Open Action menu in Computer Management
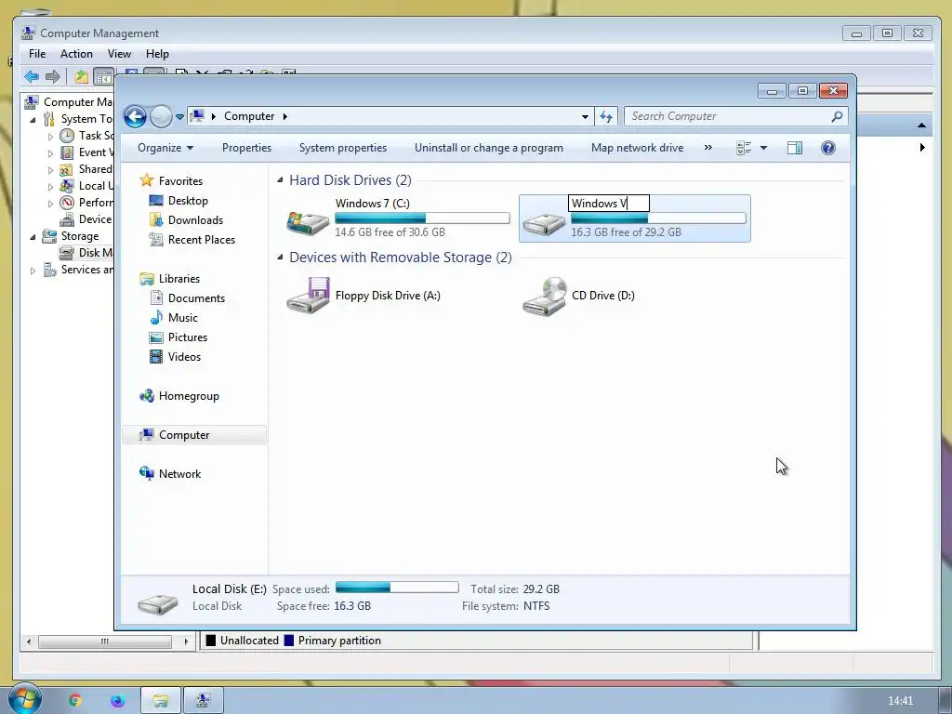The height and width of the screenshot is (714, 952). pyautogui.click(x=76, y=54)
